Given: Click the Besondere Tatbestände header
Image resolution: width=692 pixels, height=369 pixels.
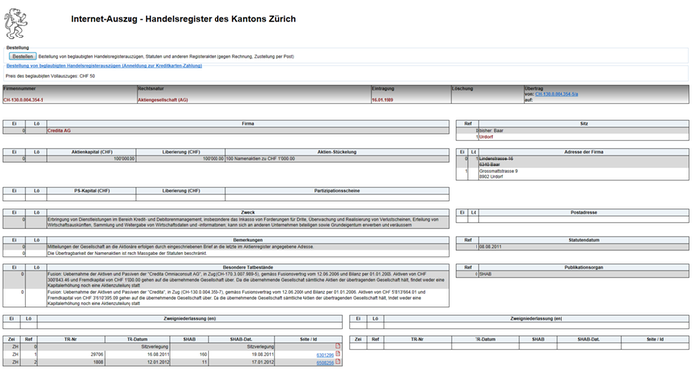Looking at the screenshot, I should tap(248, 267).
